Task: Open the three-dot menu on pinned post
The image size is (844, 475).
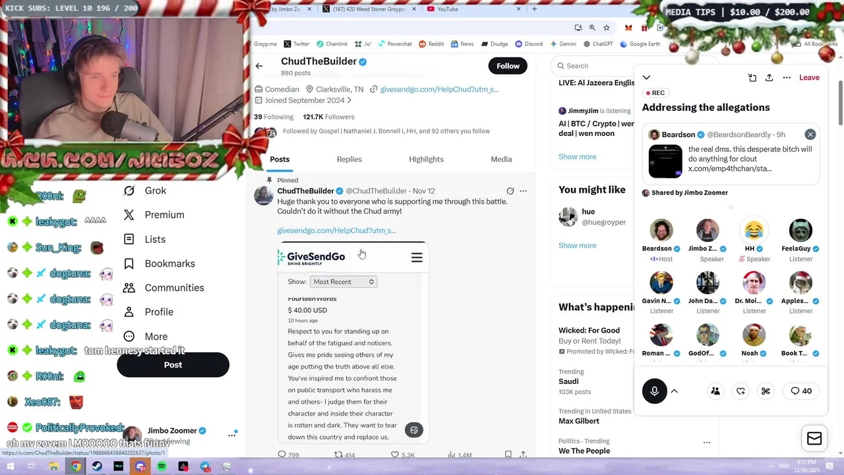Action: click(x=523, y=191)
